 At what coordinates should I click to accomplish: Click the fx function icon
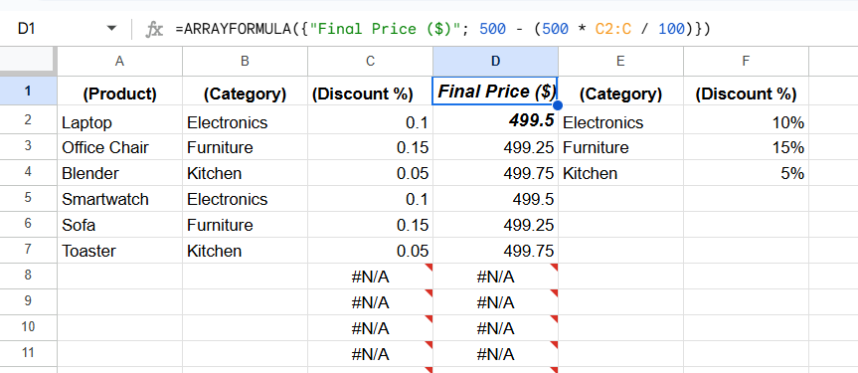click(x=154, y=29)
